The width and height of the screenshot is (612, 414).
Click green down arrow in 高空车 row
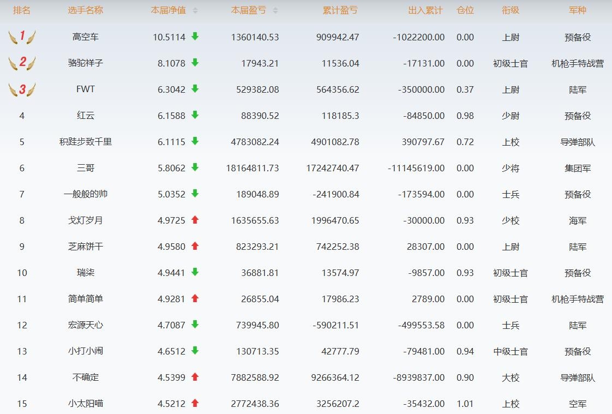point(195,37)
